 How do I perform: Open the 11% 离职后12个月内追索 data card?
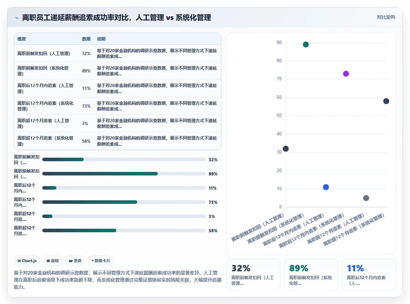[x=369, y=275]
